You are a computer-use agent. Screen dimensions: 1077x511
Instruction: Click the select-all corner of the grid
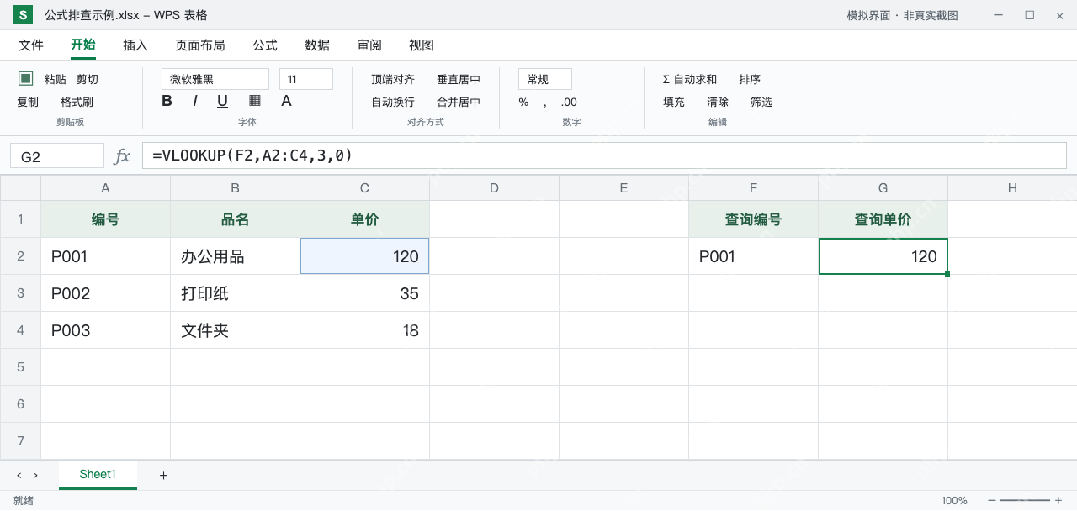(20, 187)
